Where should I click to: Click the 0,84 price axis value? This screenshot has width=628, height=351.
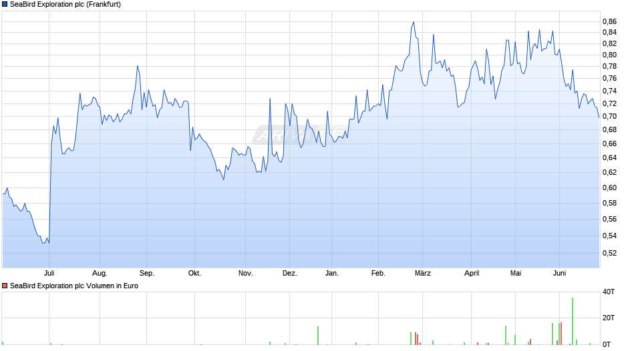click(x=609, y=33)
